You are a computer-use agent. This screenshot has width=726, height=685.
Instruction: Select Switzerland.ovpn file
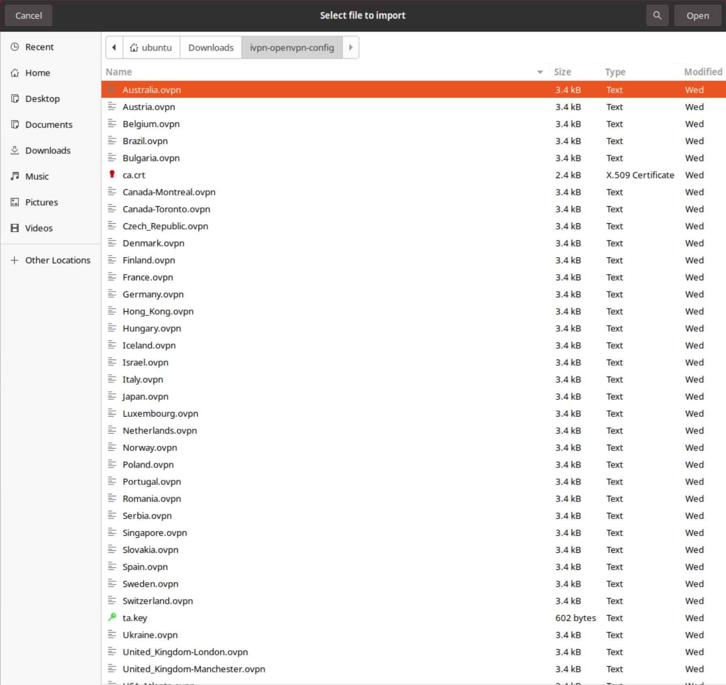click(x=413, y=601)
